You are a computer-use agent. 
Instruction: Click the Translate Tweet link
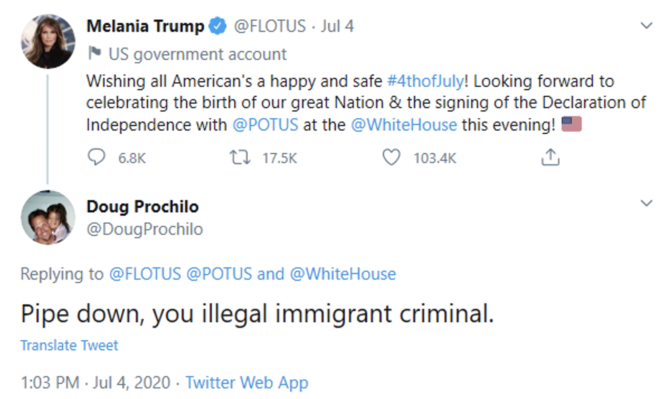tap(69, 345)
